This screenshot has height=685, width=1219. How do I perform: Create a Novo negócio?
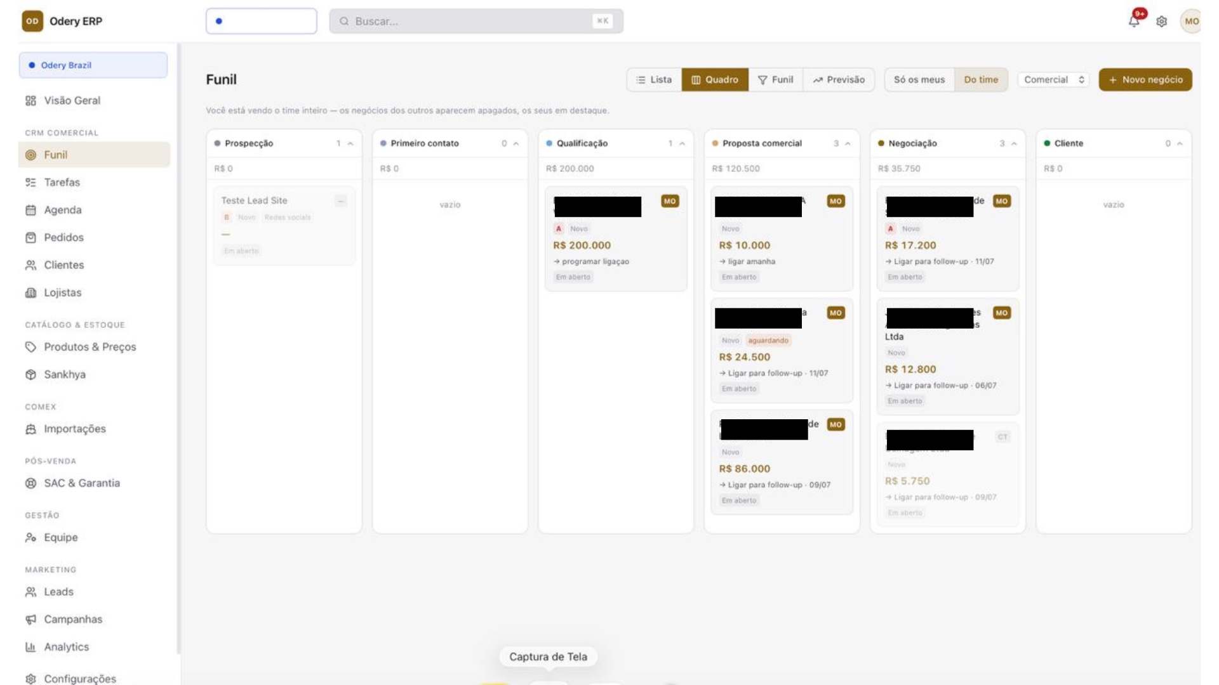pos(1145,80)
